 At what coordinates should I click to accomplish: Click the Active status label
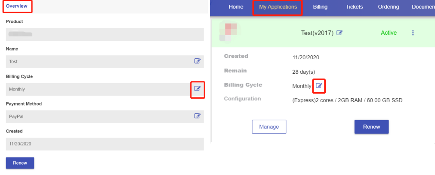389,33
